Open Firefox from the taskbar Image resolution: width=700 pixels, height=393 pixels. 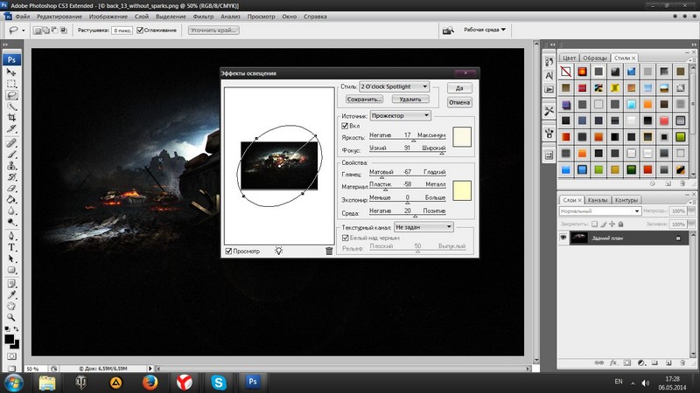(x=150, y=382)
